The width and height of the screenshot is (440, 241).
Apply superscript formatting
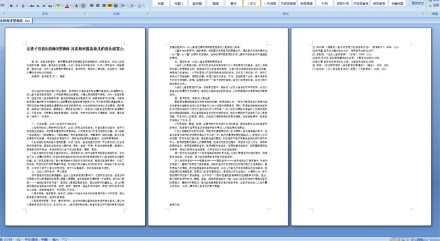44,6
